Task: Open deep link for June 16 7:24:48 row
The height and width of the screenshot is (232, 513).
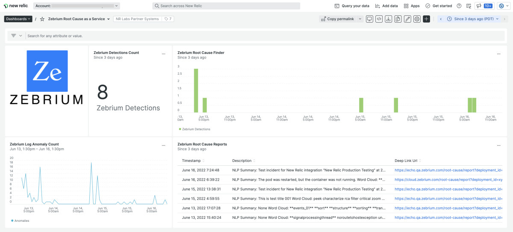Action: 448,170
